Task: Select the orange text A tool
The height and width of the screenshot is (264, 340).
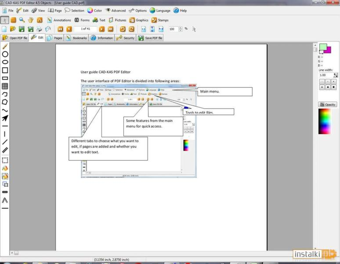Action: (40, 20)
